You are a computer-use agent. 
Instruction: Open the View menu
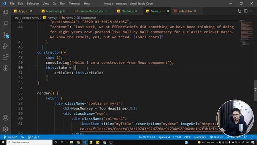click(x=46, y=4)
